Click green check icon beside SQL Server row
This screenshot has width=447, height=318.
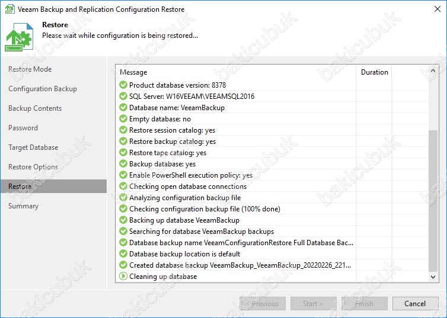point(123,96)
